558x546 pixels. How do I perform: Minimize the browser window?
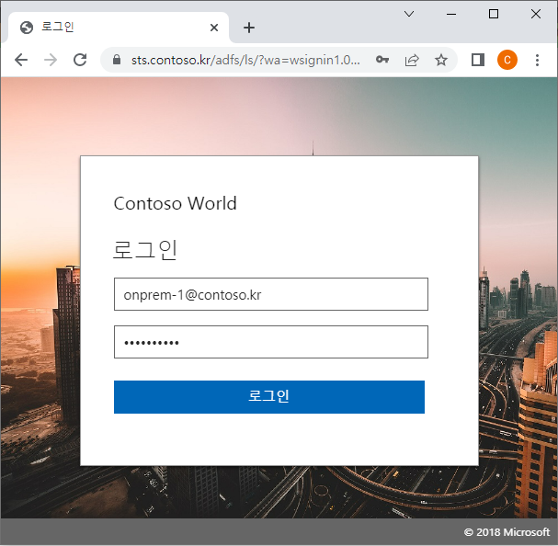(x=451, y=14)
